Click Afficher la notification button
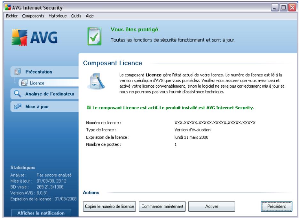299x218 pixels. coord(41,213)
